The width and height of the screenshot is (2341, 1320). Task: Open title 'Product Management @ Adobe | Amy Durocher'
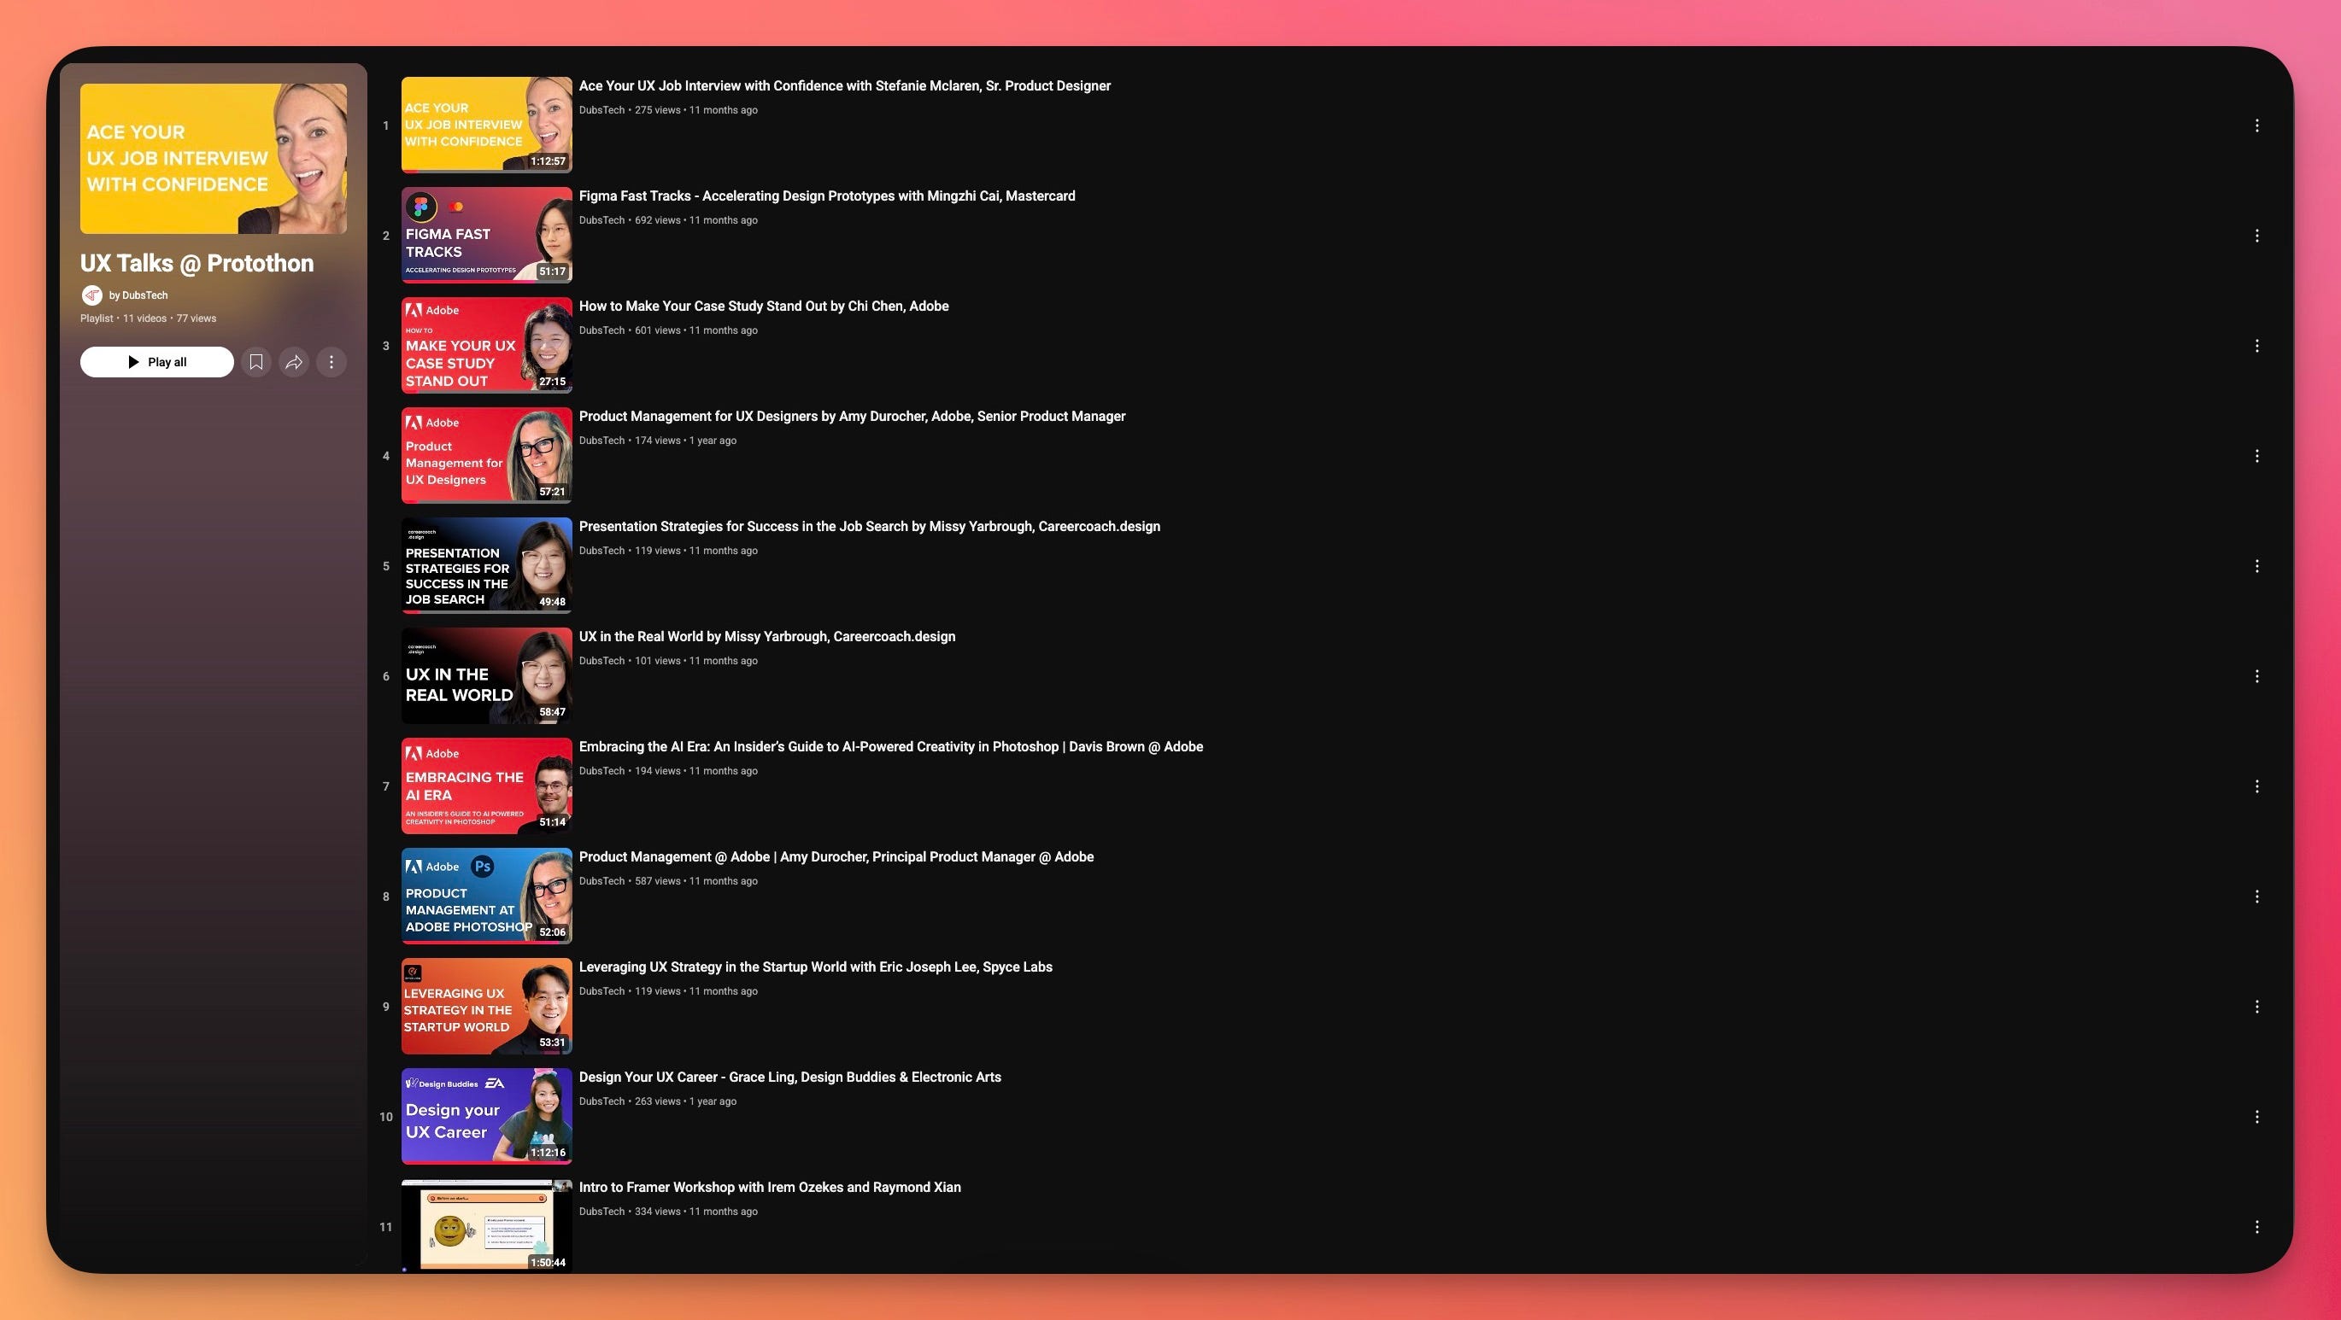point(836,856)
